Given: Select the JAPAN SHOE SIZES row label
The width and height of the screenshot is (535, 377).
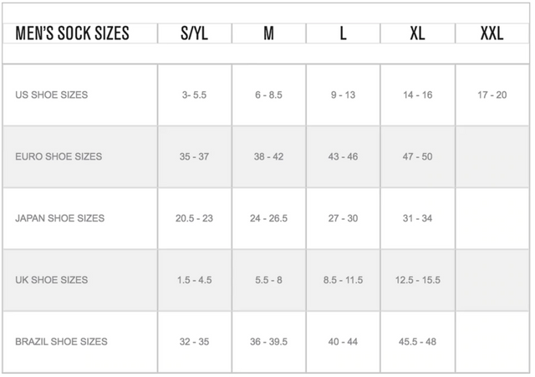Looking at the screenshot, I should coord(60,218).
